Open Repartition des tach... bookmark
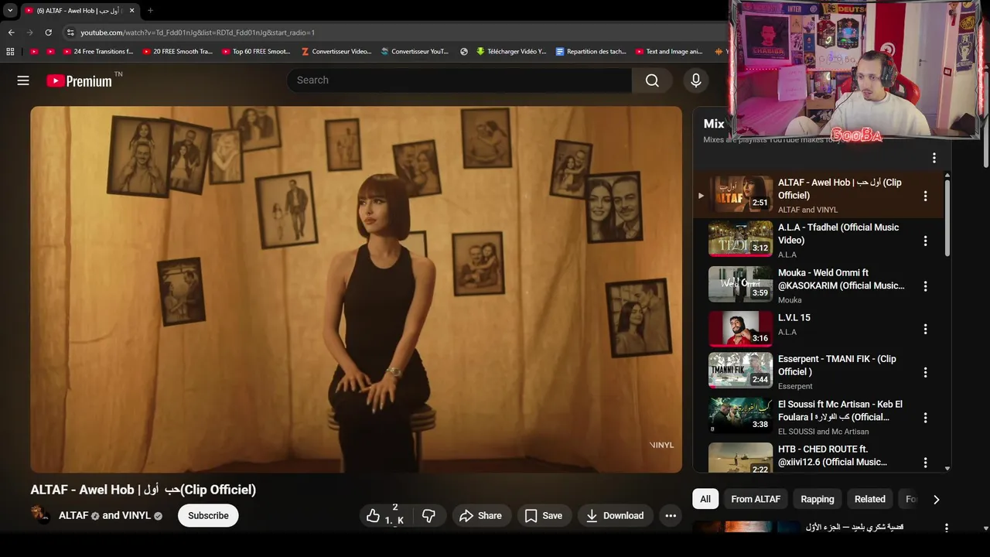 click(591, 52)
